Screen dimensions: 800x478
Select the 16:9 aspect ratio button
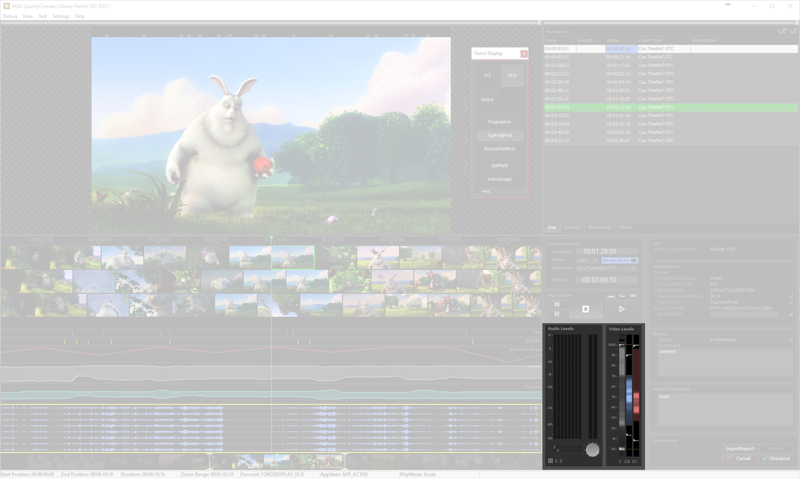coord(512,75)
